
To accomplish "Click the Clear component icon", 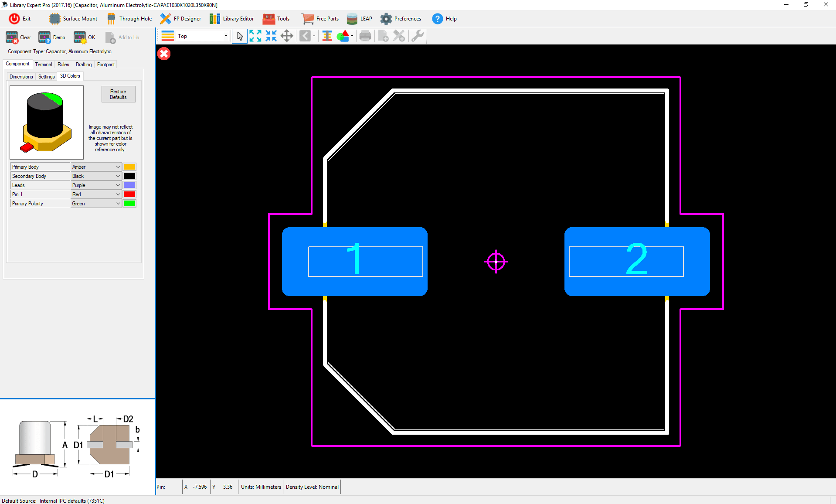I will (x=12, y=37).
